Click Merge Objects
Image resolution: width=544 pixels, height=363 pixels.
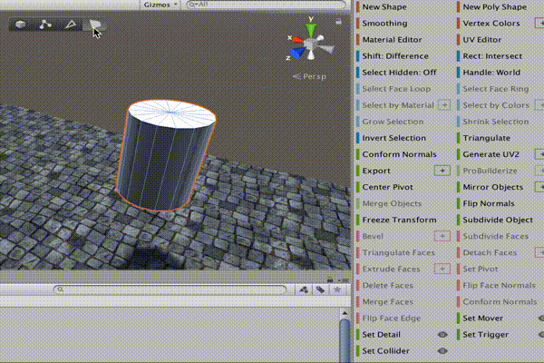[392, 203]
